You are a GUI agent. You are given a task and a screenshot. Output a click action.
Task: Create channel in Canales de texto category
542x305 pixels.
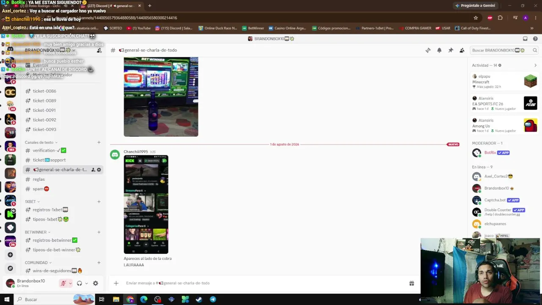point(99,142)
